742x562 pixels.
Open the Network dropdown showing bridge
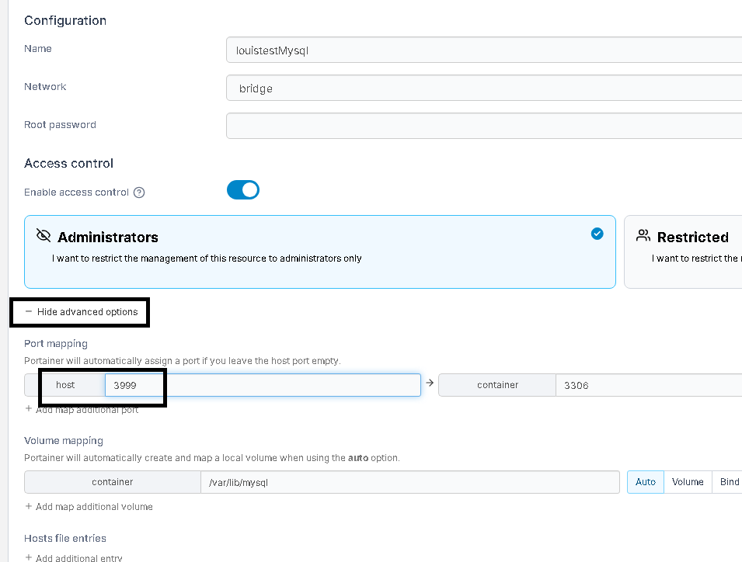click(x=483, y=88)
